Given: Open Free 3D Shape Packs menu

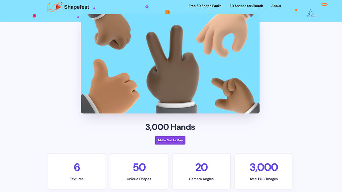Looking at the screenshot, I should click(x=205, y=6).
